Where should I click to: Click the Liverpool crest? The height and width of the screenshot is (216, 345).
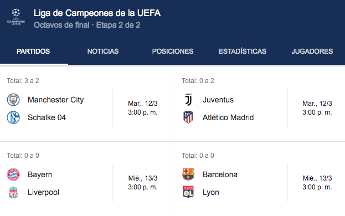coord(13,192)
